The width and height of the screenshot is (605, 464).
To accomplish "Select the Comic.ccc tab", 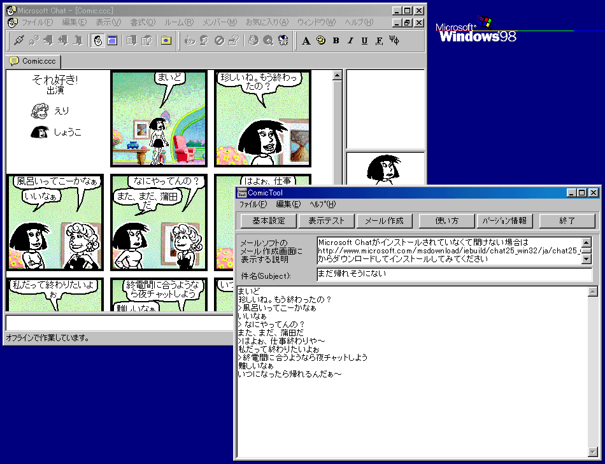I will pyautogui.click(x=33, y=61).
